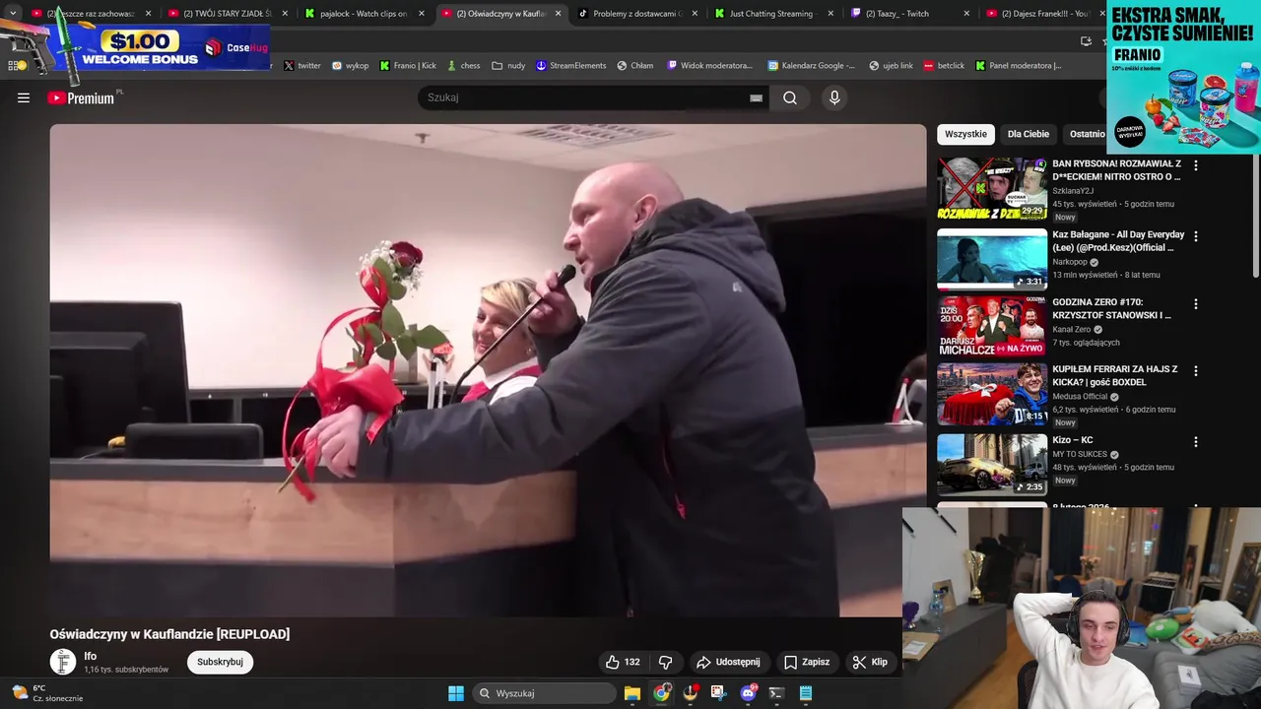Screen dimensions: 1261x709
Task: Open Google Chrome taskbar icon
Action: pos(661,693)
